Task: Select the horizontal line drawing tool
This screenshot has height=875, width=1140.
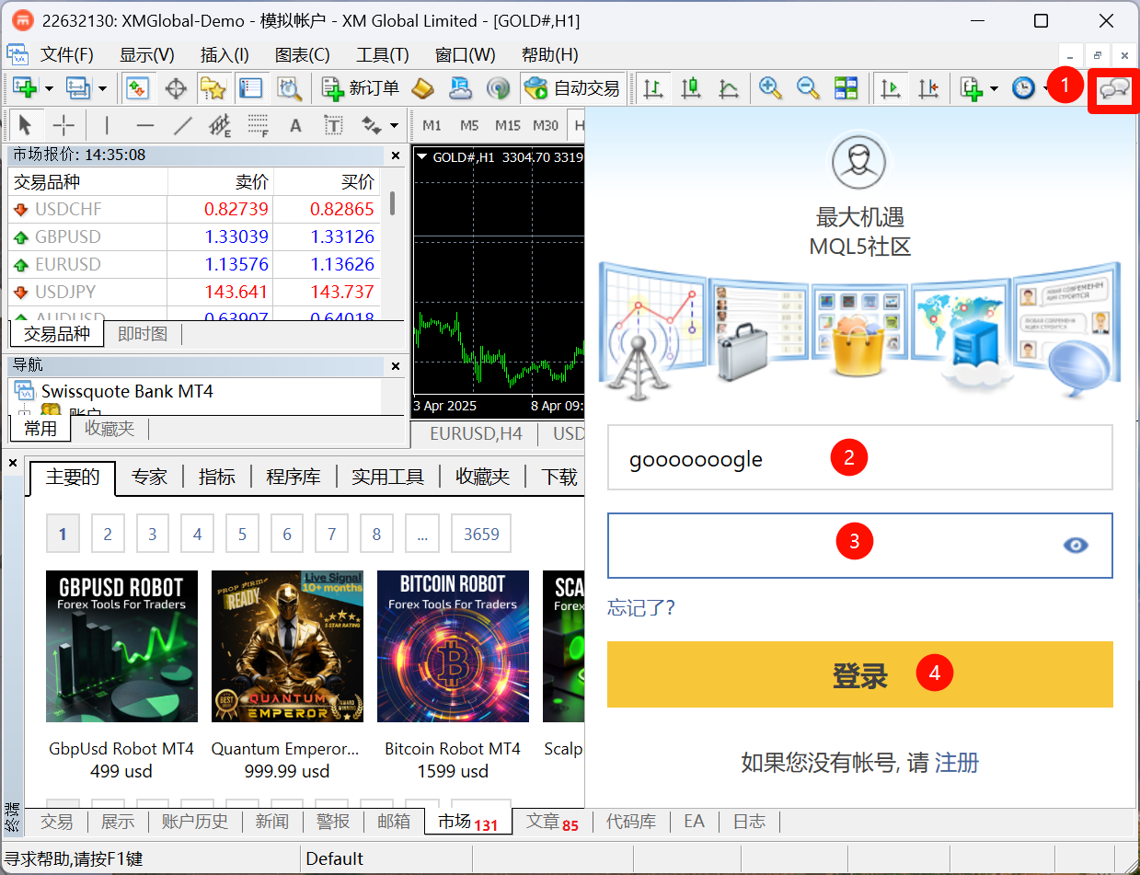Action: pyautogui.click(x=144, y=124)
